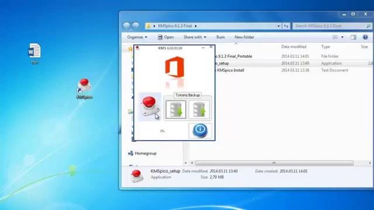Click the Tokens Backup label

[188, 95]
